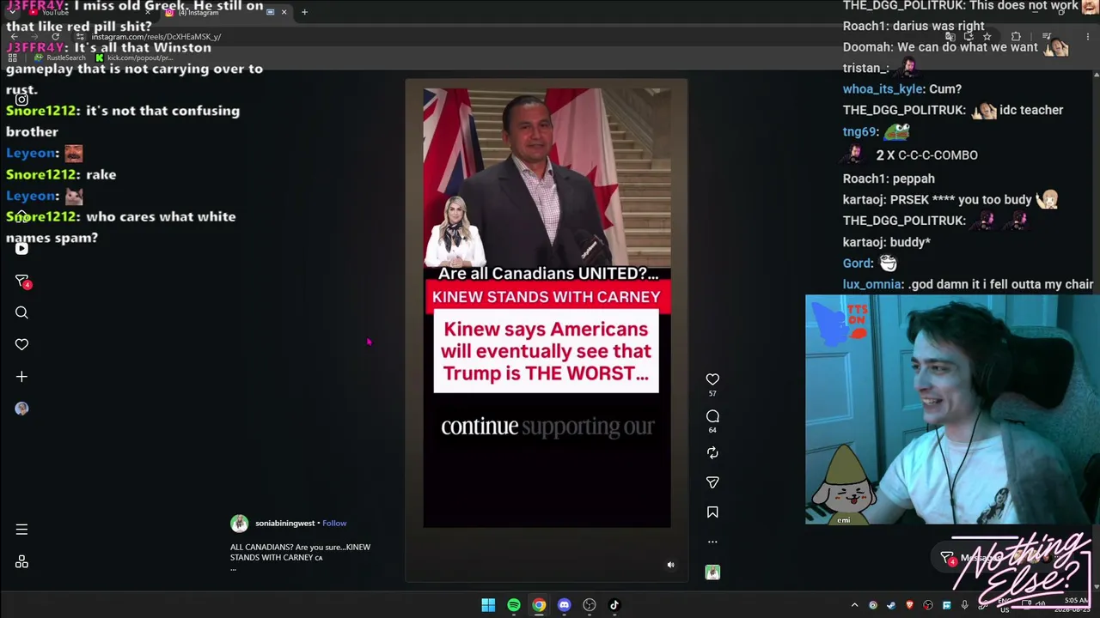Image resolution: width=1100 pixels, height=618 pixels.
Task: Open Spotify from the taskbar
Action: click(x=514, y=605)
